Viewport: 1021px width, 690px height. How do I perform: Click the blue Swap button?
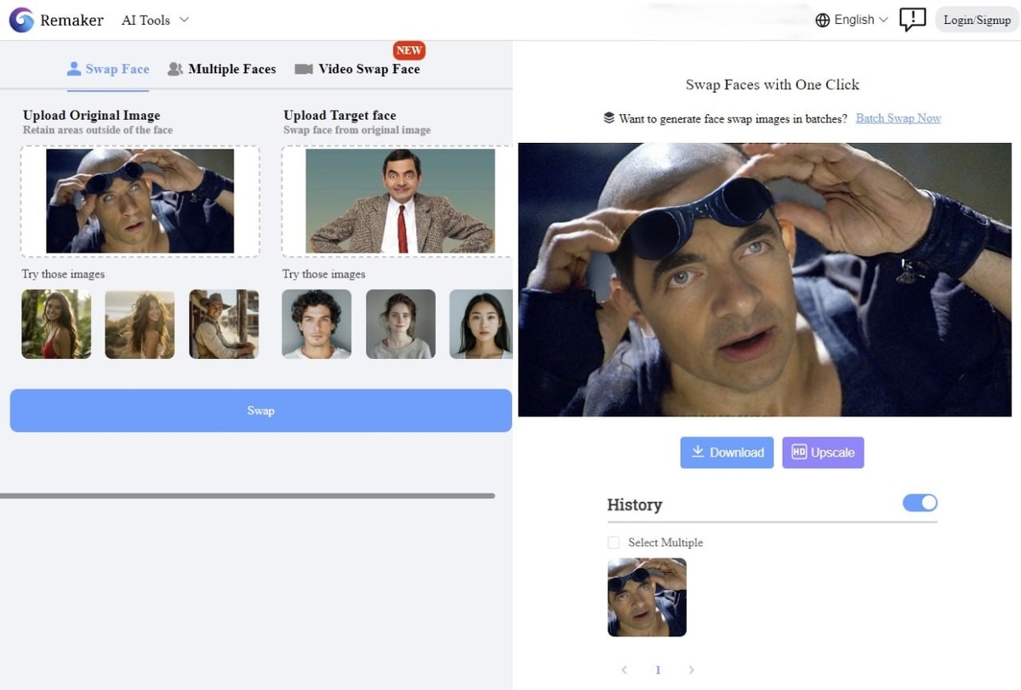[260, 410]
